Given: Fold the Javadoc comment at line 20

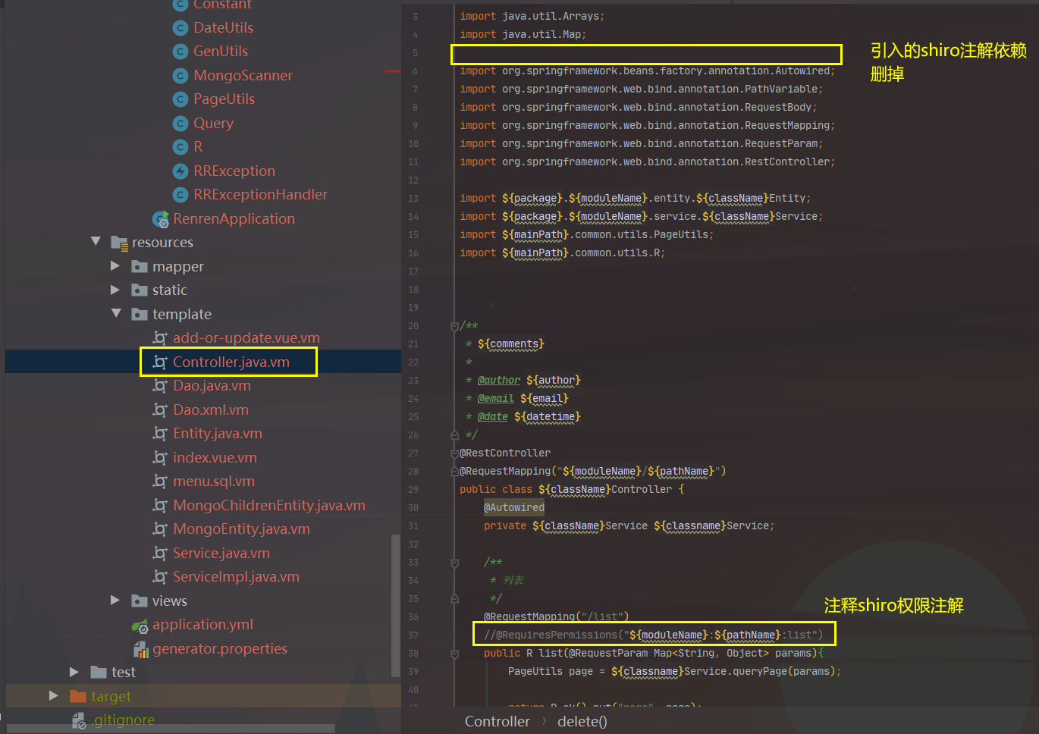Looking at the screenshot, I should tap(454, 326).
